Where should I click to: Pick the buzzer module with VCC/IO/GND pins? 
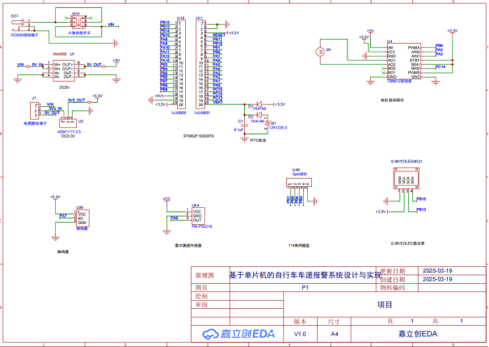tap(82, 218)
